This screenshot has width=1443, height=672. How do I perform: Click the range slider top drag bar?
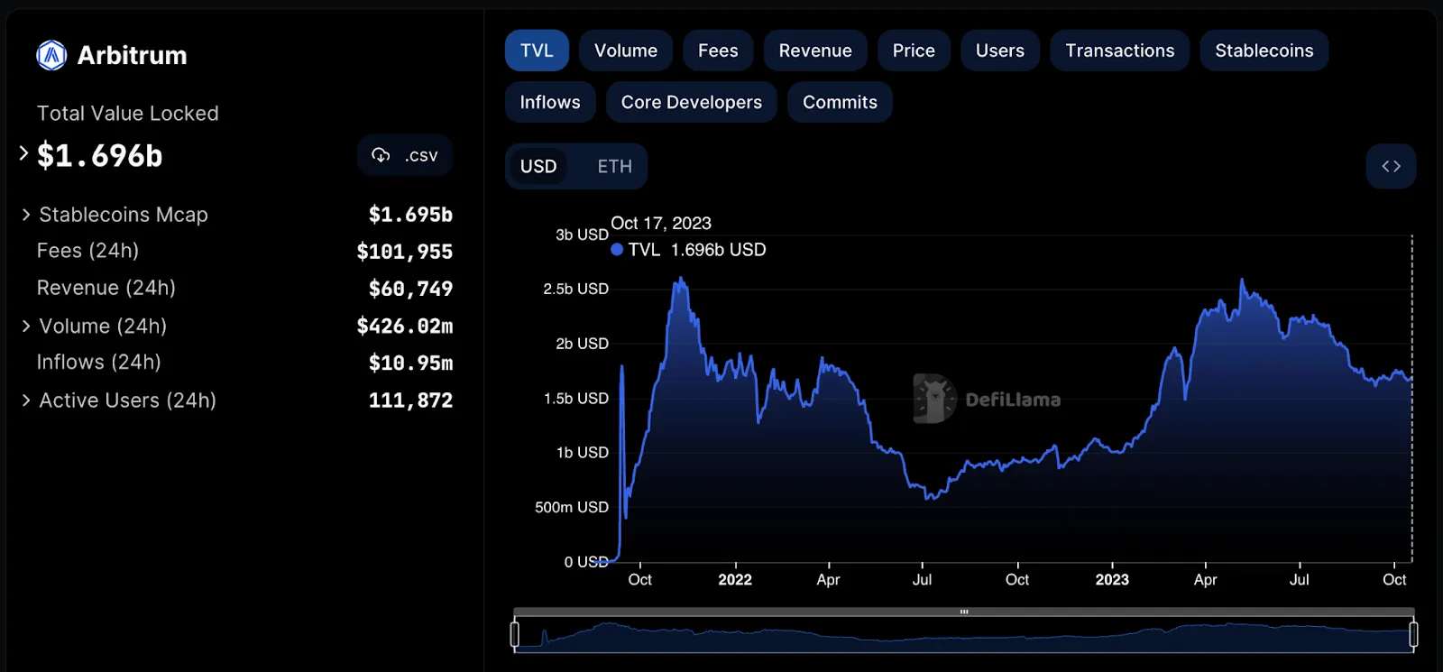pyautogui.click(x=964, y=612)
